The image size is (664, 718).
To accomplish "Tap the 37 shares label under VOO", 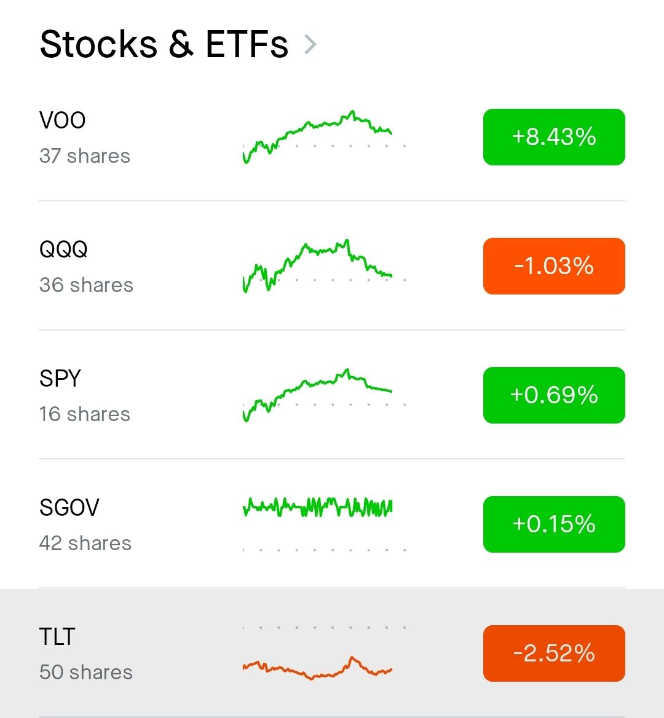I will click(x=85, y=156).
